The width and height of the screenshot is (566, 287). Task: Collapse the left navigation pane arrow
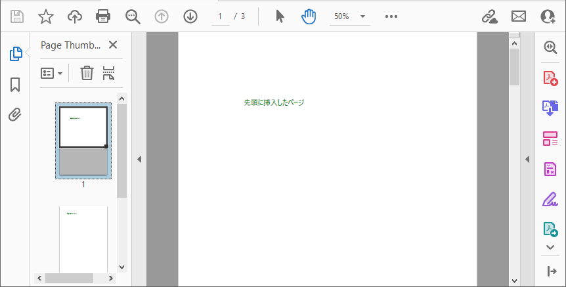pyautogui.click(x=139, y=159)
